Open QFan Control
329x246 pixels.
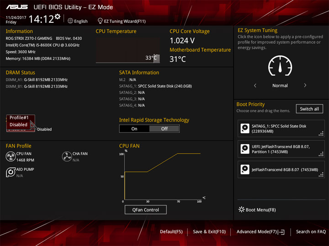[146, 210]
